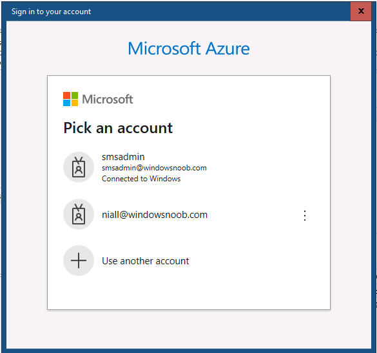Choose the smsadmin account name
This screenshot has width=377, height=353.
[123, 157]
